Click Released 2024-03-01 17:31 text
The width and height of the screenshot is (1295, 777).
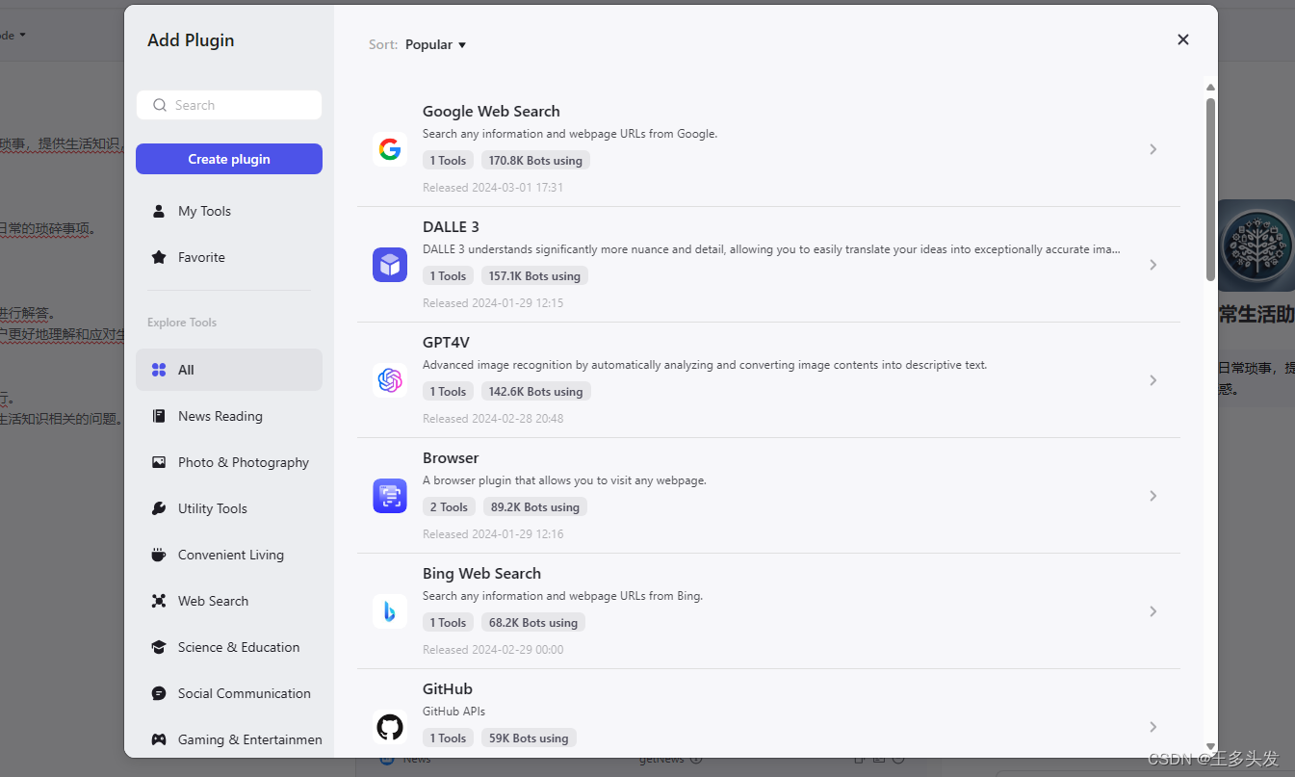493,188
